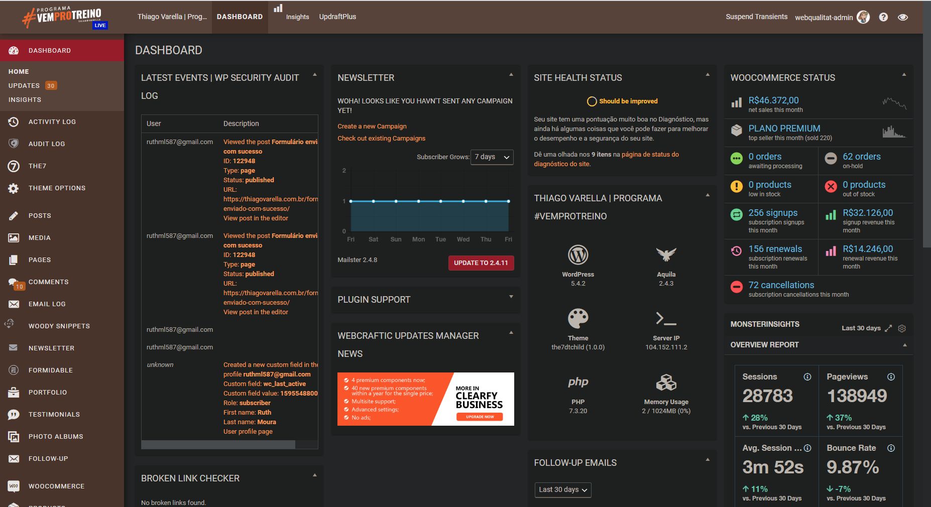
Task: Open Portfolio briefcase icon
Action: point(14,393)
